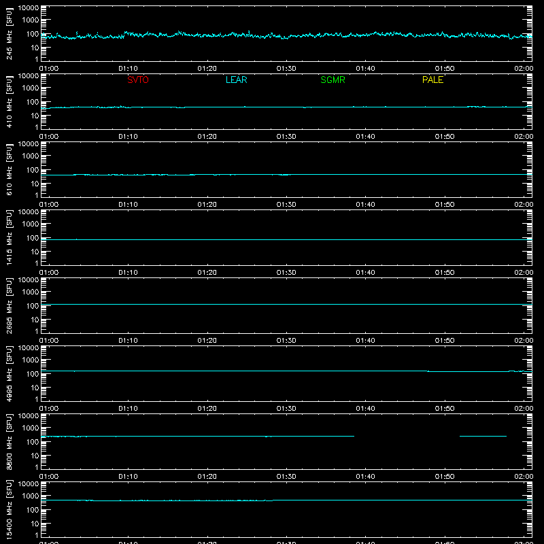Select the 1415 MHz [SFU] axis title
The height and width of the screenshot is (544, 544).
tap(10, 237)
